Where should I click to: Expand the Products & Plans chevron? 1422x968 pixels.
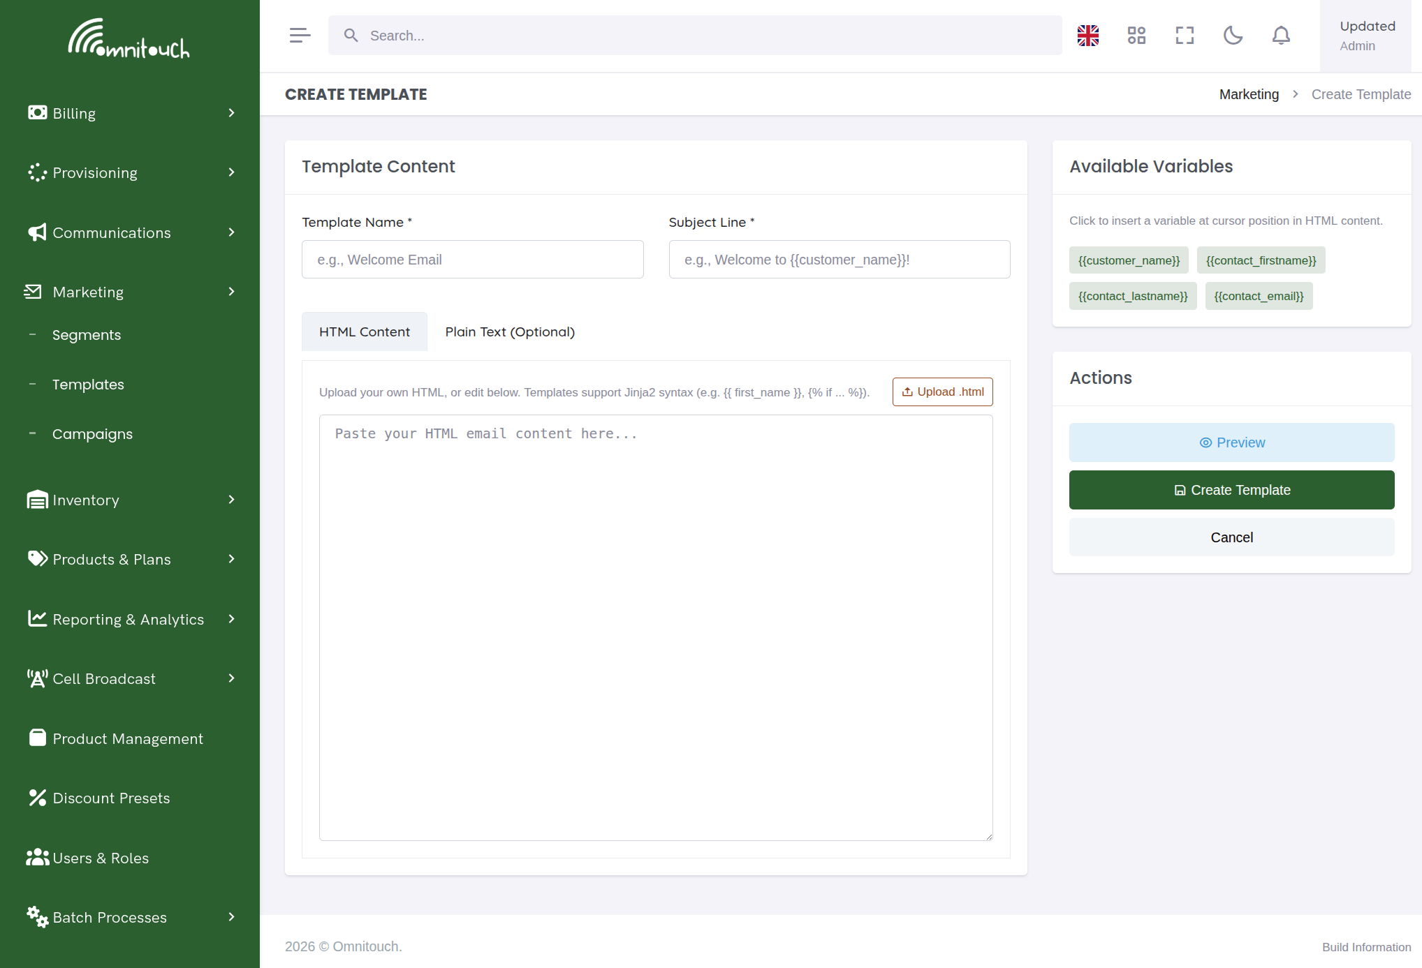(232, 559)
